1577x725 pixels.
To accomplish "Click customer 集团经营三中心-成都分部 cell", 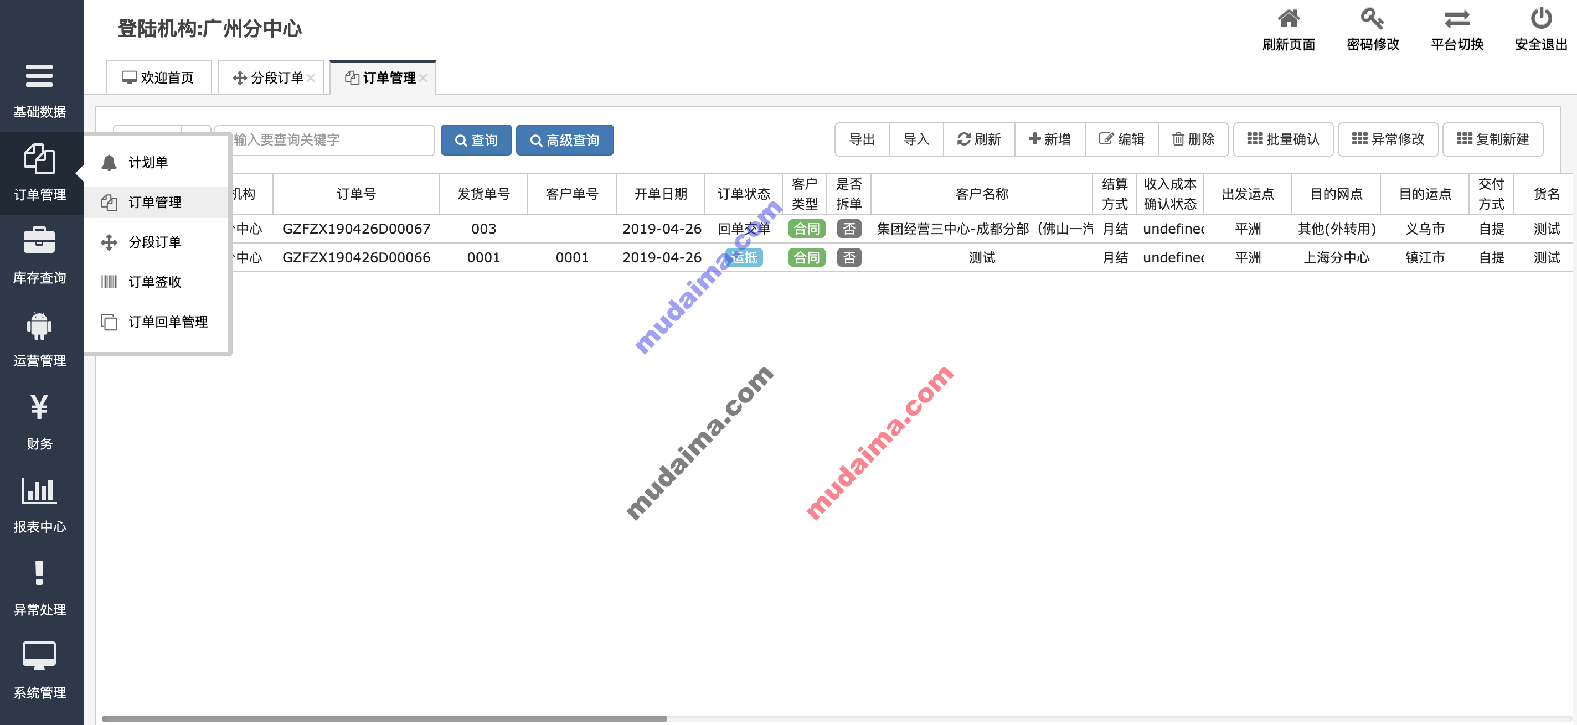I will tap(981, 229).
